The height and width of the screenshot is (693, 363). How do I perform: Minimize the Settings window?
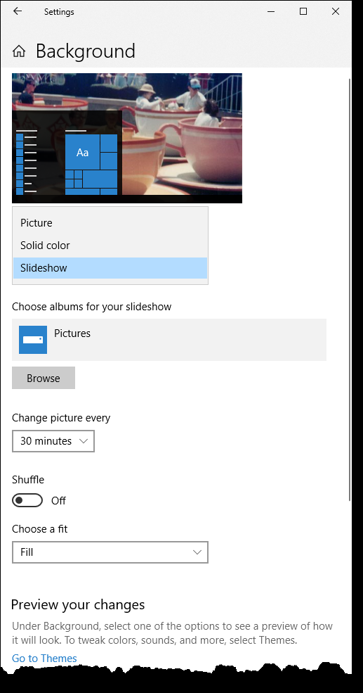click(x=271, y=11)
